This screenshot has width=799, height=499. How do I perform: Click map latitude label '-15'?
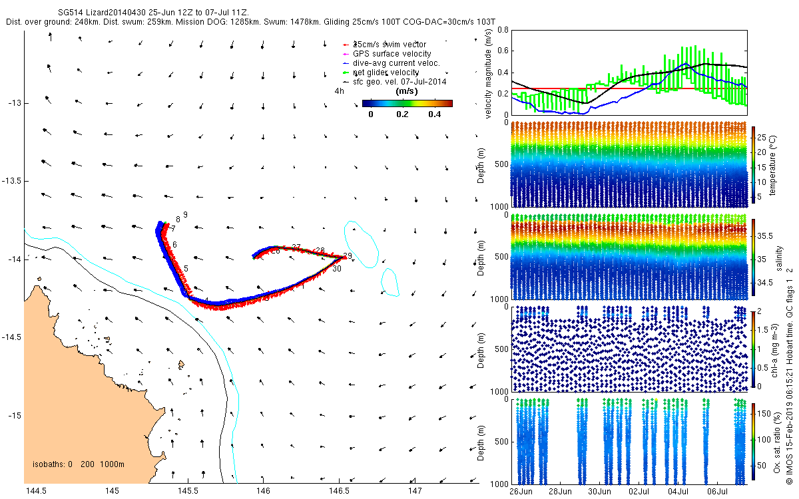[x=15, y=415]
